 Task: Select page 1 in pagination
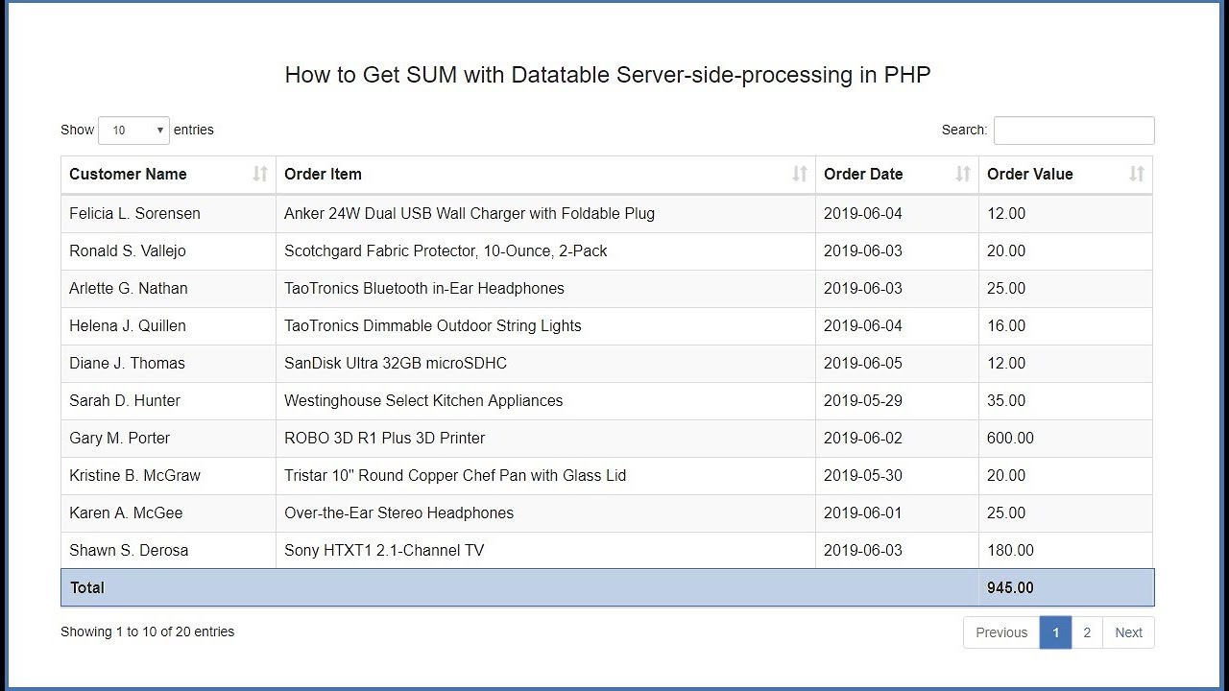[x=1055, y=632]
